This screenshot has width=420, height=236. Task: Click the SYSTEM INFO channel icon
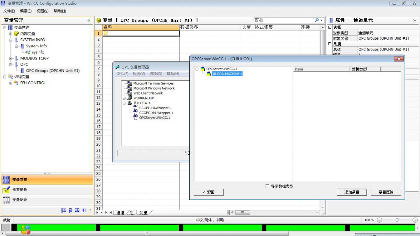pyautogui.click(x=16, y=40)
